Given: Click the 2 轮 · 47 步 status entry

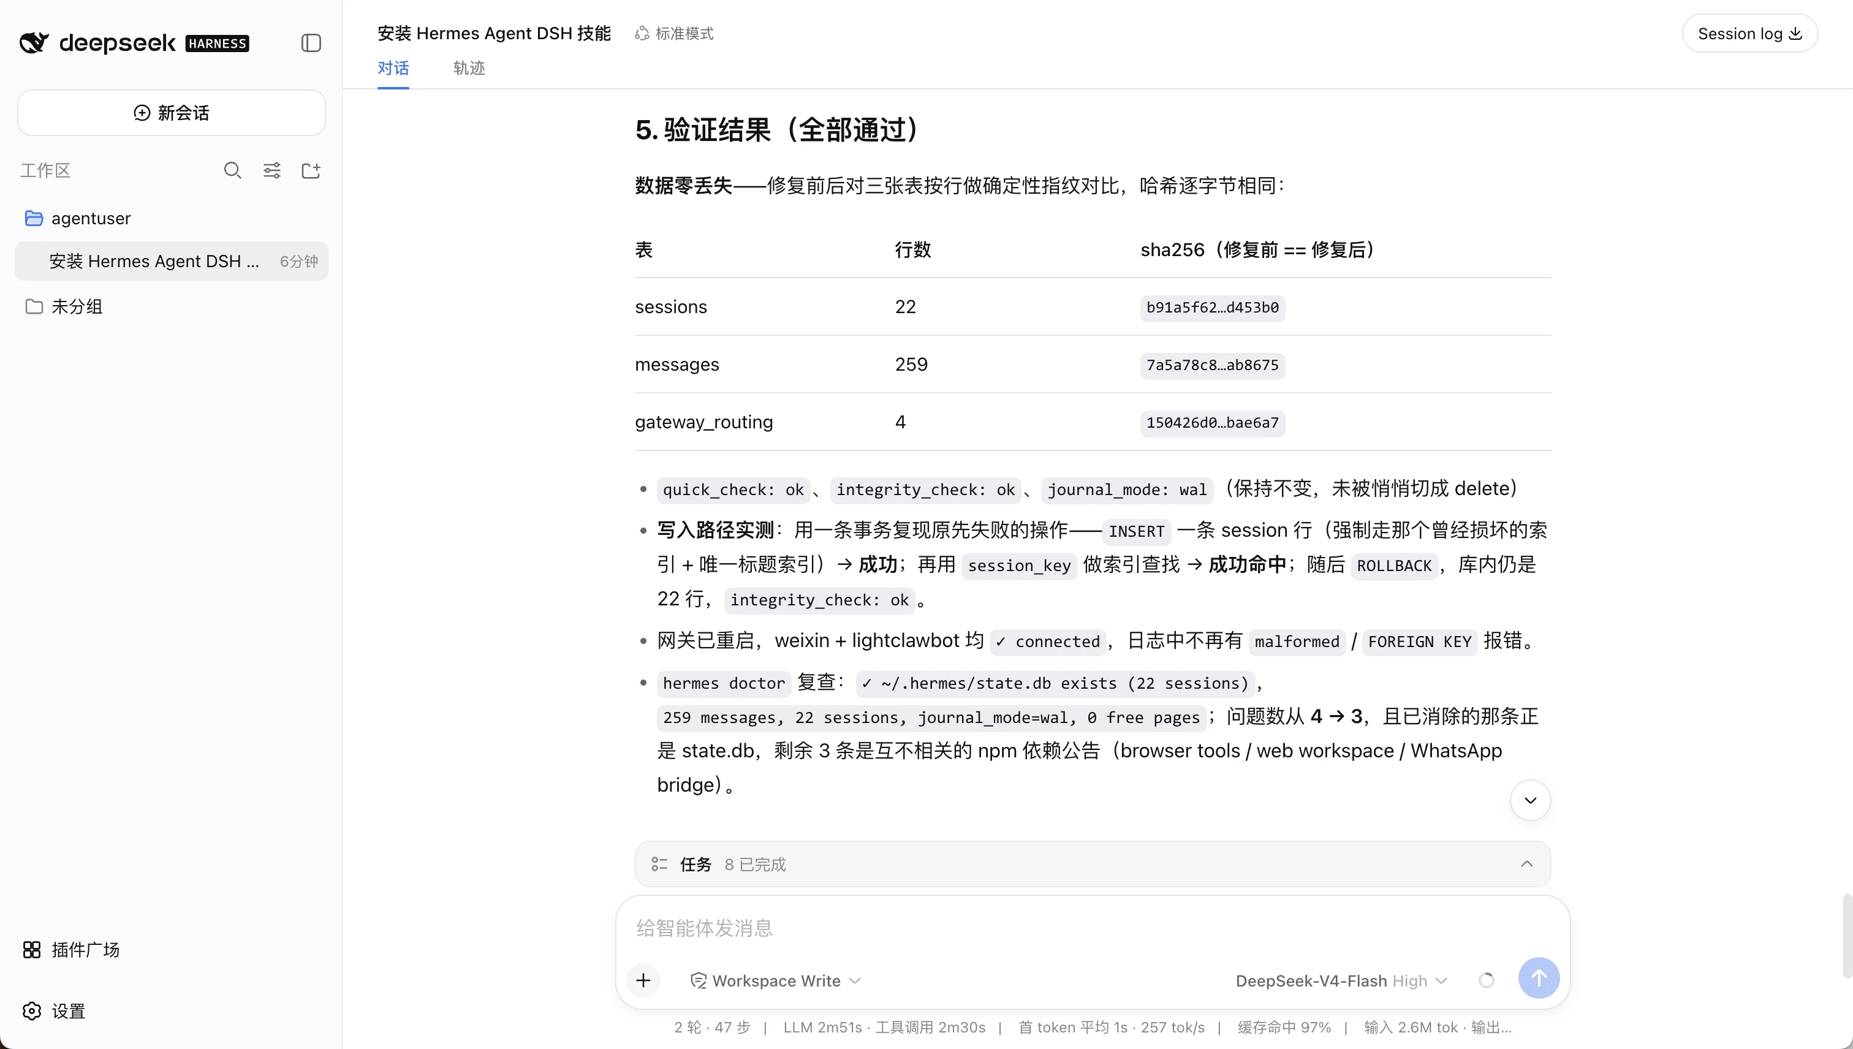Looking at the screenshot, I should (x=712, y=1028).
